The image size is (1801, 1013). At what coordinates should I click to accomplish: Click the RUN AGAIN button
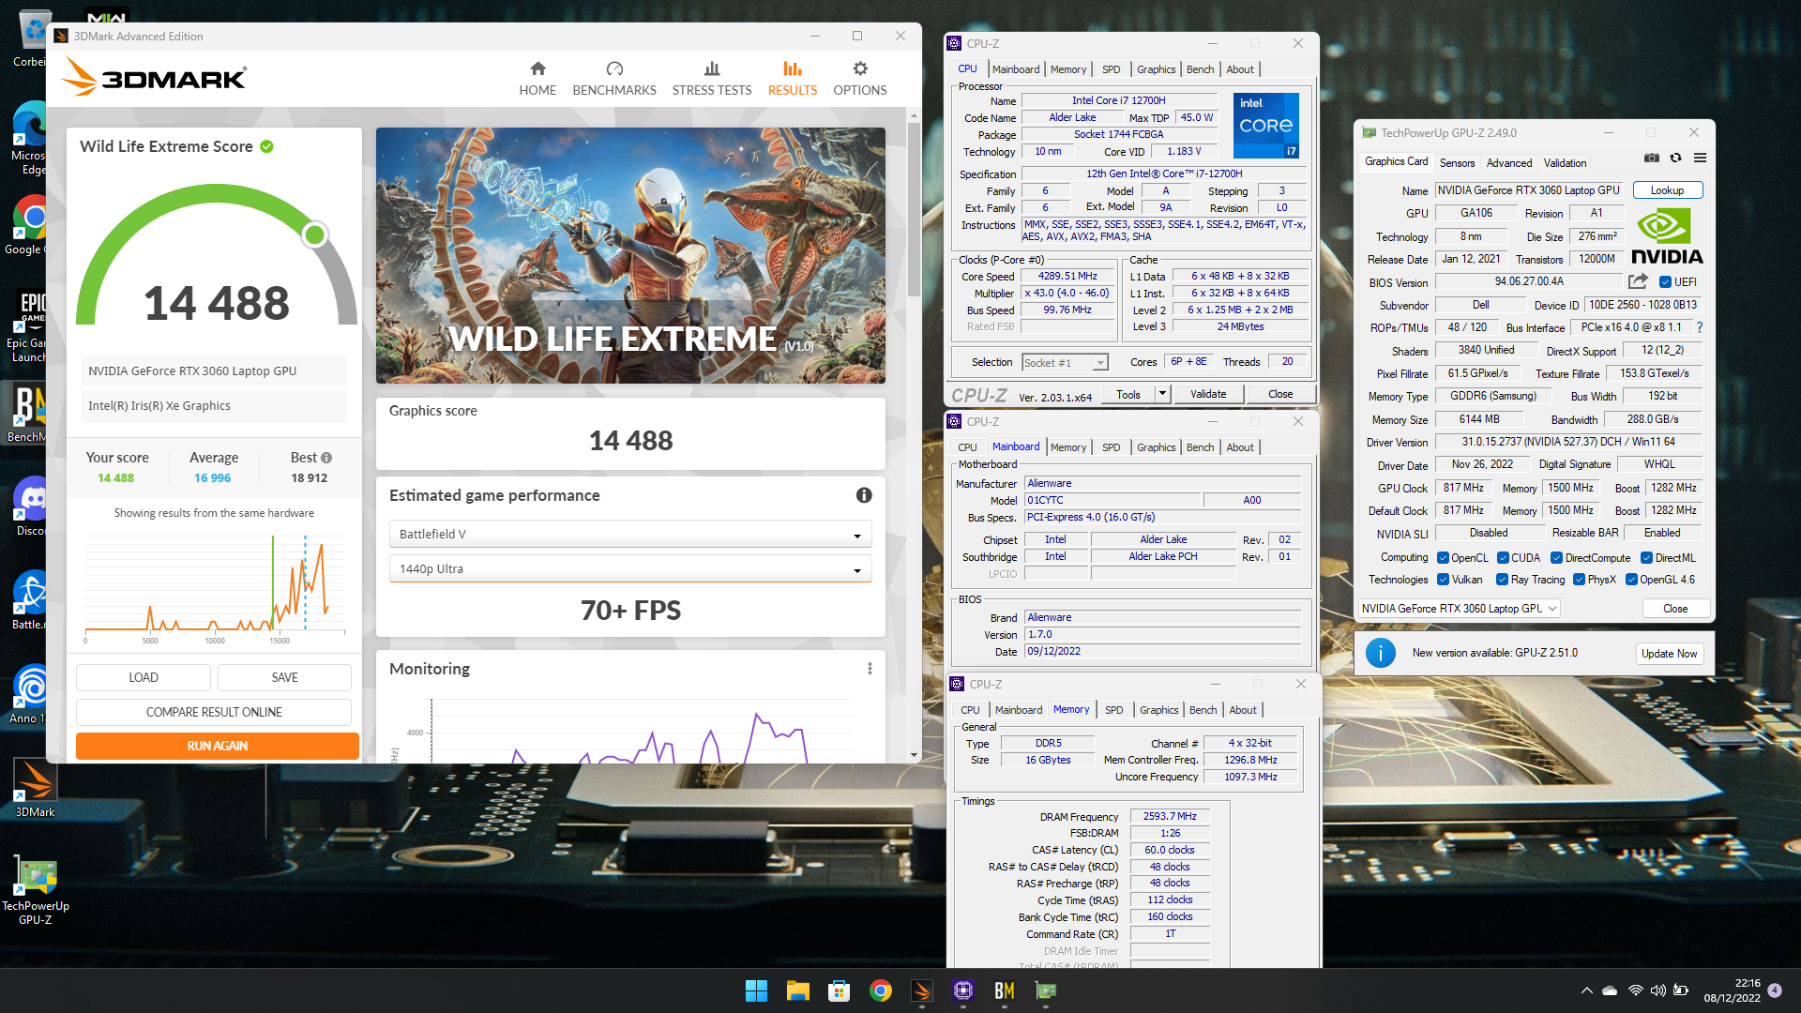[x=218, y=746]
